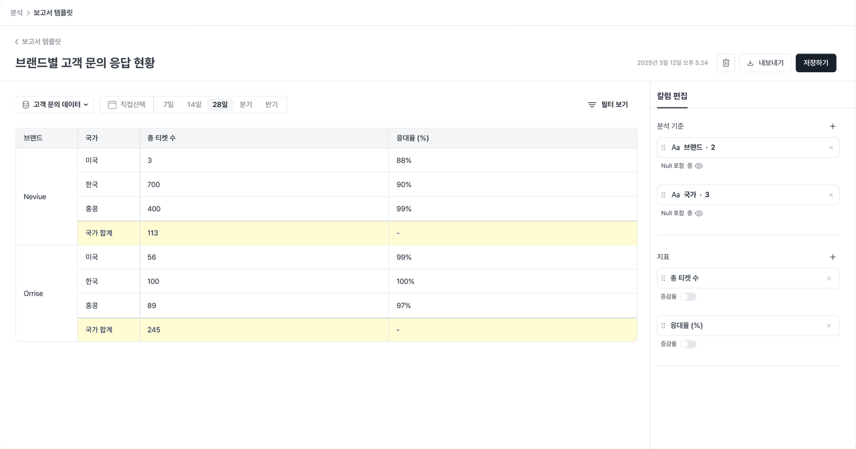Click the 국가 합계 row label under Orrise
Image resolution: width=856 pixels, height=449 pixels.
click(108, 330)
